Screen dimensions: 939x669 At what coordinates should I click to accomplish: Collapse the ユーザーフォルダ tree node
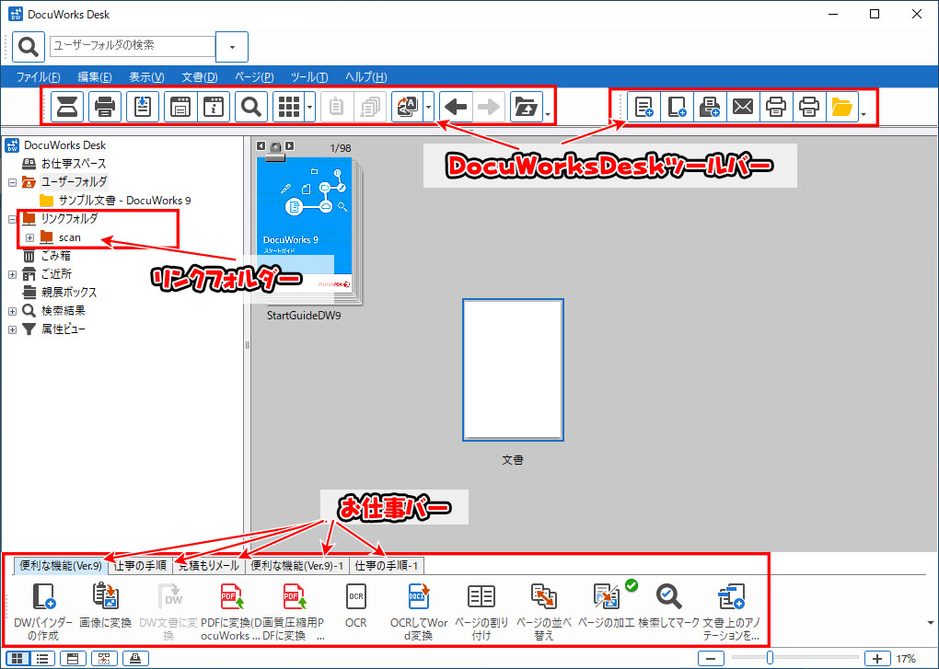coord(12,182)
